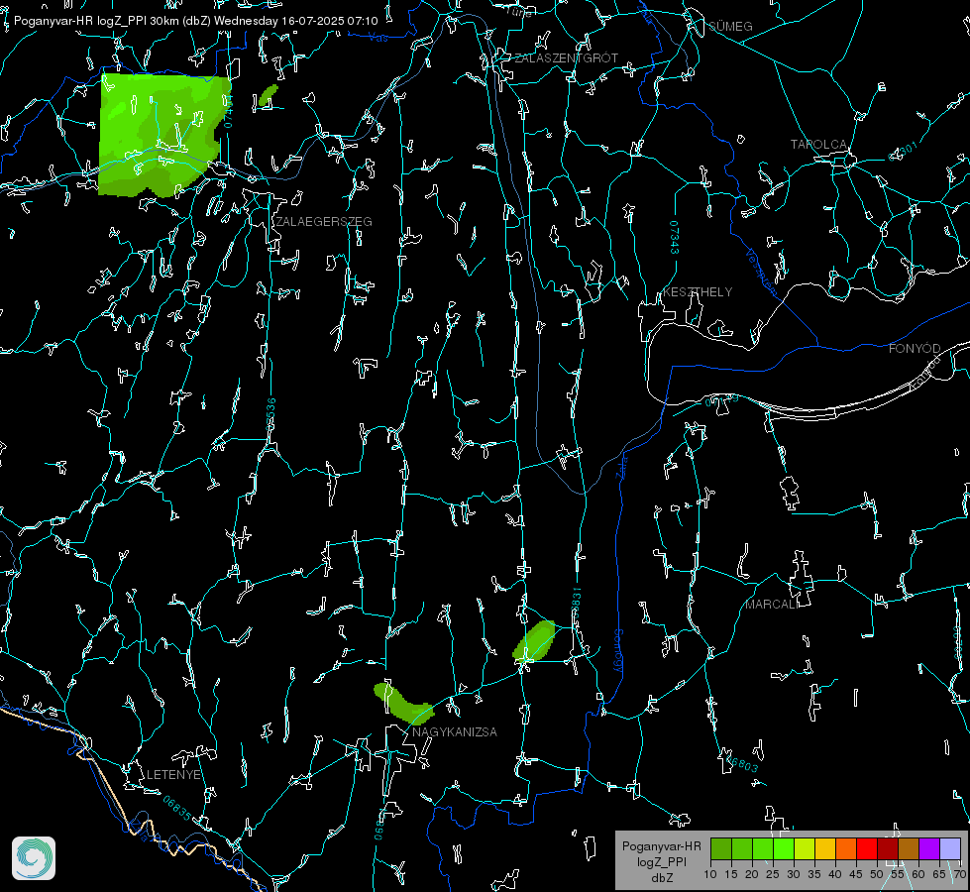This screenshot has height=892, width=970.
Task: Select the 10-15 dBZ dark green swatch
Action: click(x=721, y=849)
